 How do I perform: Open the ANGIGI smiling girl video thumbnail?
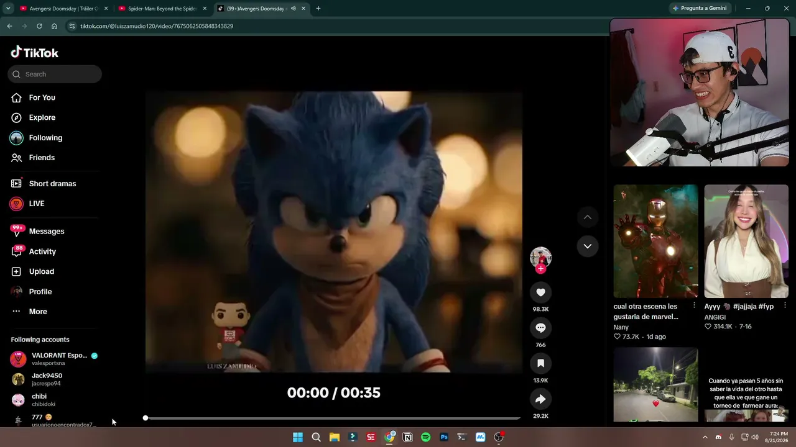(x=746, y=241)
